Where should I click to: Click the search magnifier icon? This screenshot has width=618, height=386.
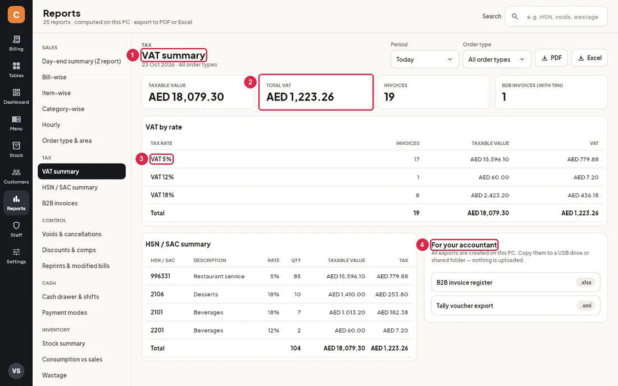515,16
